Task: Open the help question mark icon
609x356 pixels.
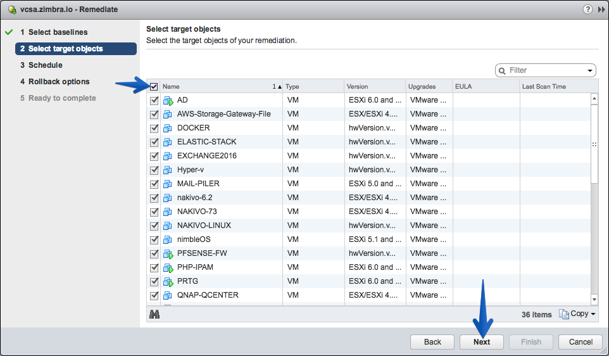Action: pyautogui.click(x=587, y=10)
